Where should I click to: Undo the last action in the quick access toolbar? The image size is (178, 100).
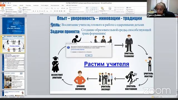point(5,3)
